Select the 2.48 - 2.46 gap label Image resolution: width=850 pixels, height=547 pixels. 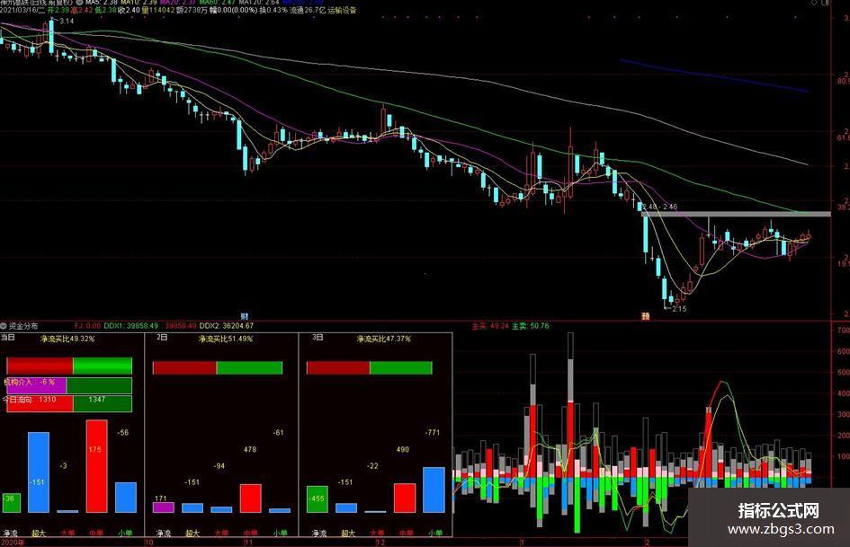pyautogui.click(x=661, y=207)
